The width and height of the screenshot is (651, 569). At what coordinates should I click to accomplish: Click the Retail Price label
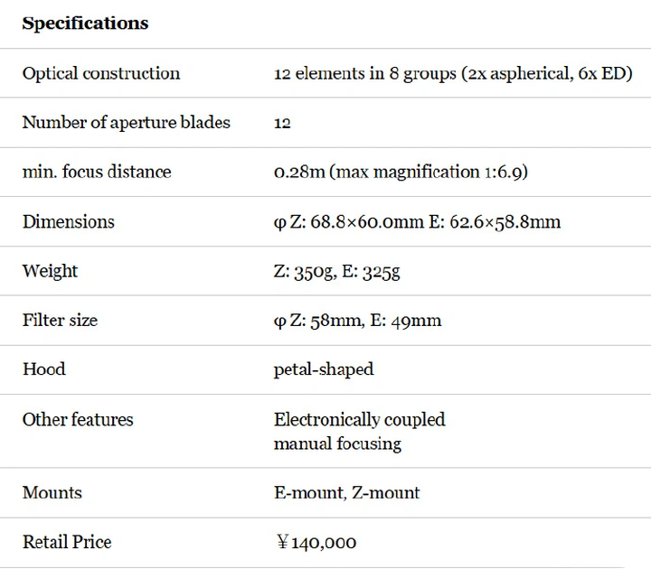click(x=67, y=542)
